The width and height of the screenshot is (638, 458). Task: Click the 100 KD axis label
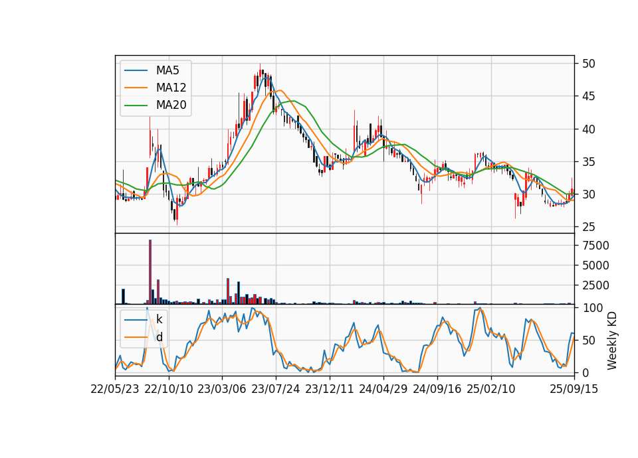pyautogui.click(x=592, y=308)
